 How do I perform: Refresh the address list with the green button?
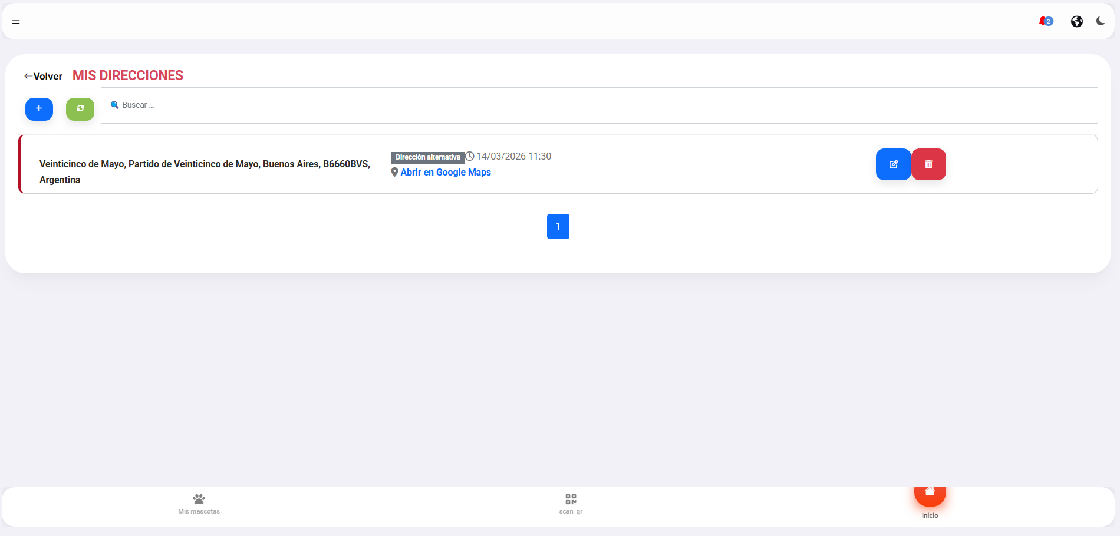(x=80, y=109)
